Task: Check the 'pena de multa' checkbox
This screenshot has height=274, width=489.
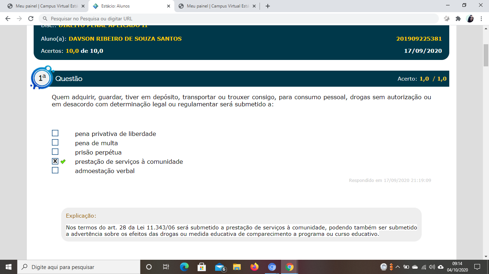Action: (55, 143)
